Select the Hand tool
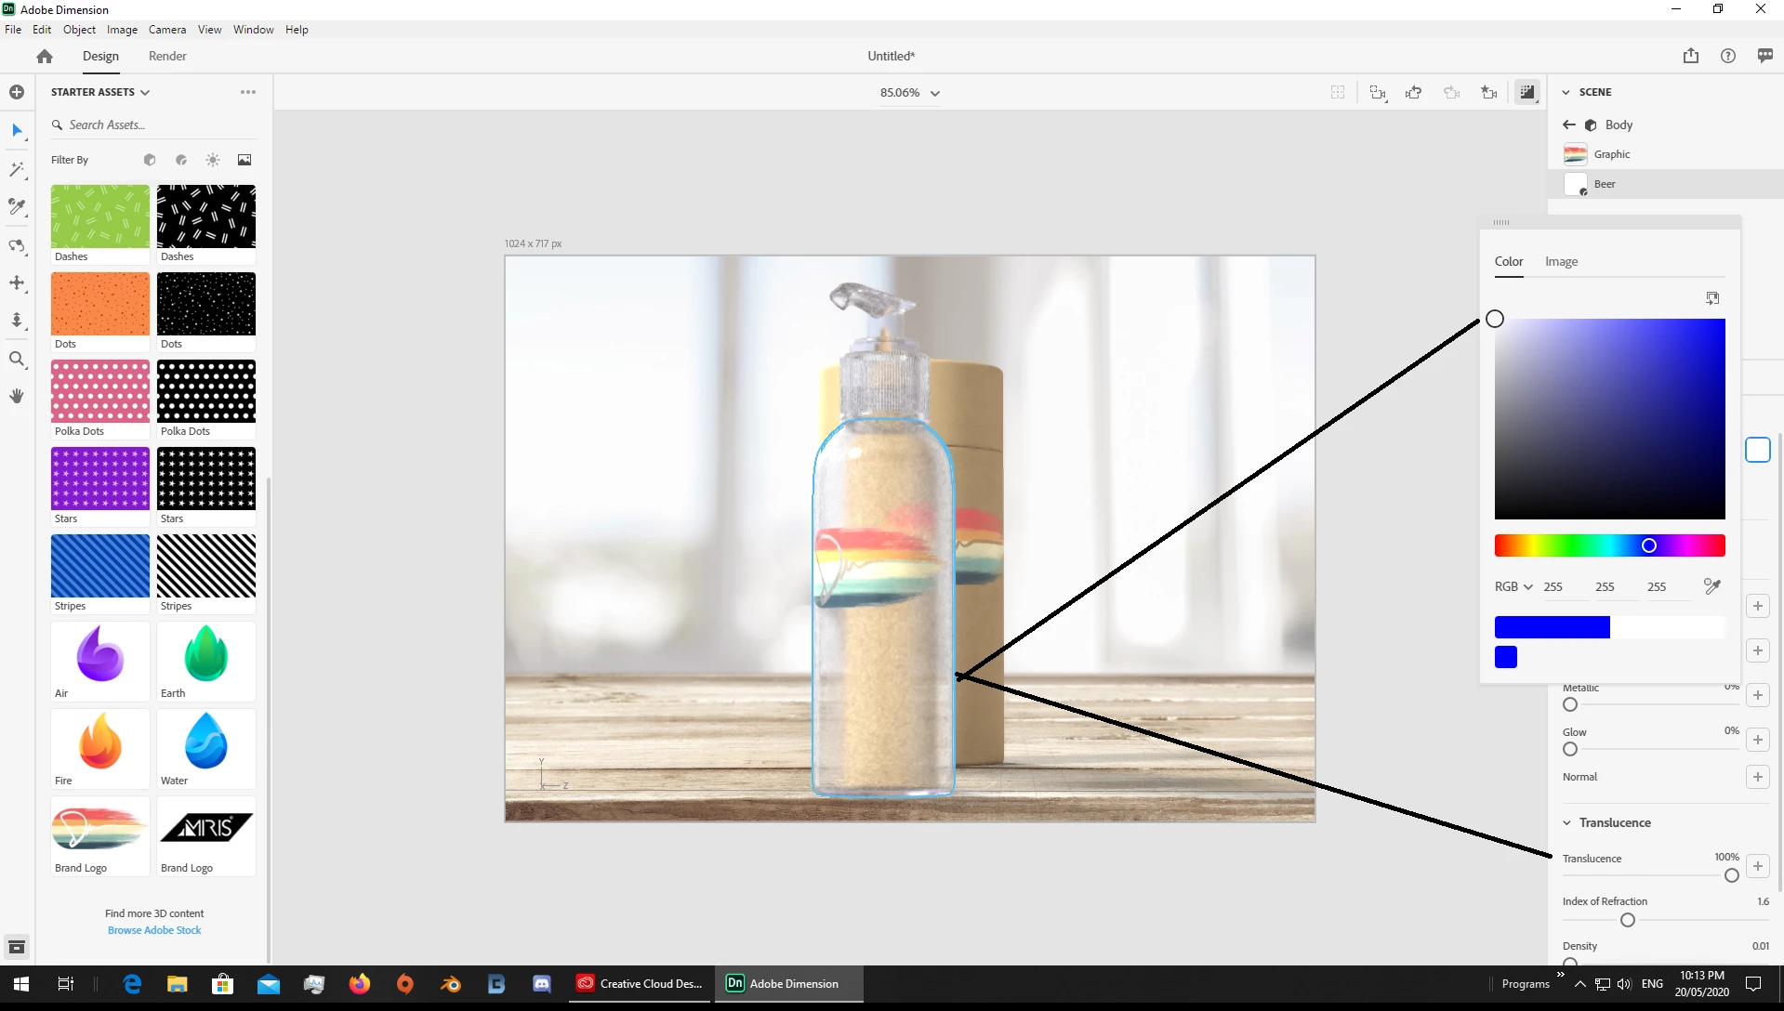The image size is (1784, 1011). [x=17, y=396]
